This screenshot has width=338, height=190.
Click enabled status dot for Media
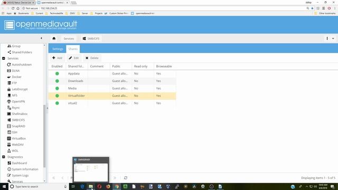pyautogui.click(x=57, y=88)
